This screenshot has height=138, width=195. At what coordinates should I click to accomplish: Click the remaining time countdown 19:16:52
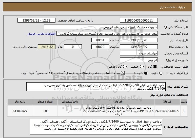[47, 47]
